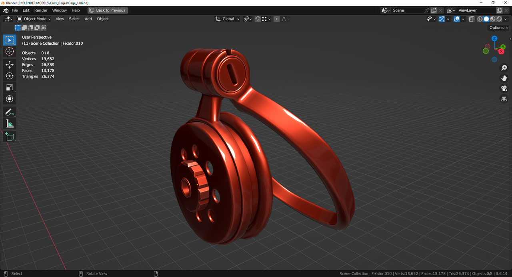The image size is (512, 277).
Task: Select the Select Box tool
Action: [10, 40]
